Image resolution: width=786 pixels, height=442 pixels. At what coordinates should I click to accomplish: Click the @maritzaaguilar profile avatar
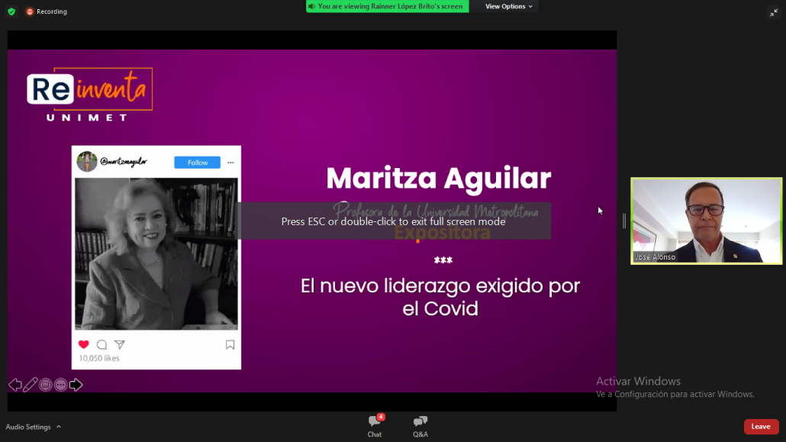tap(87, 162)
